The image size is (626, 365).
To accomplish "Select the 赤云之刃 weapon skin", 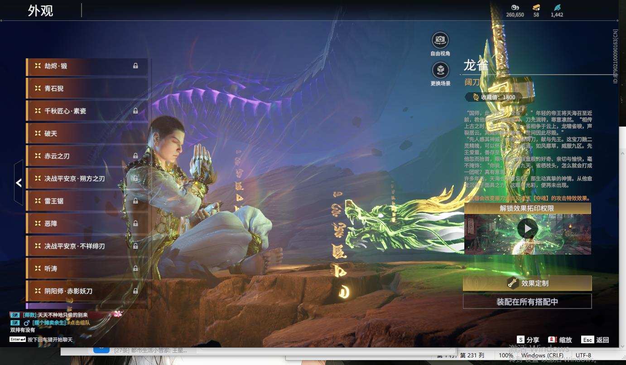I will tap(87, 156).
